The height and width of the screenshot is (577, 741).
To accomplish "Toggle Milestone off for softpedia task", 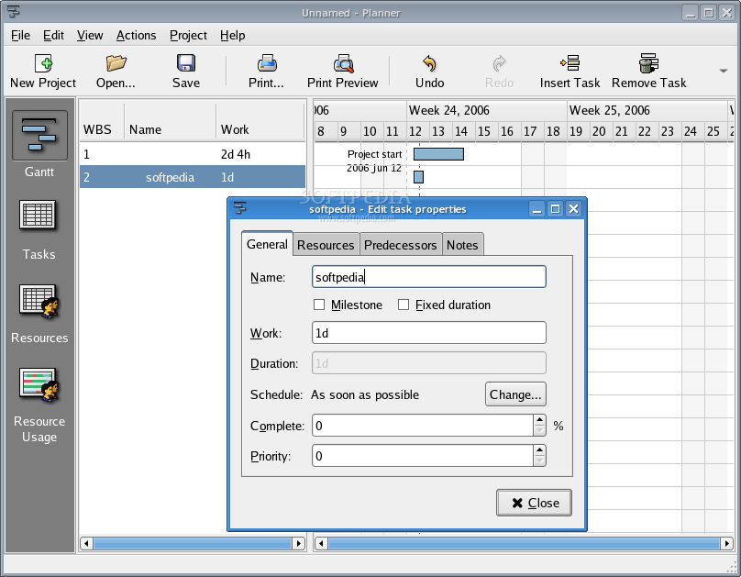I will (319, 305).
